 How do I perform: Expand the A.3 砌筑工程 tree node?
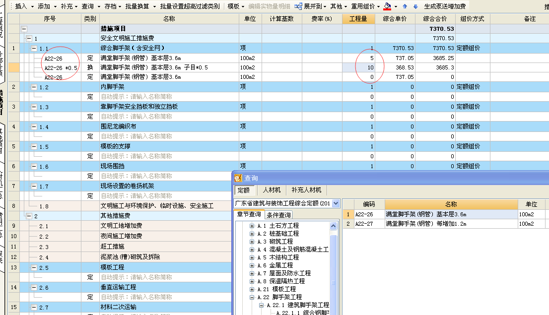click(x=252, y=242)
